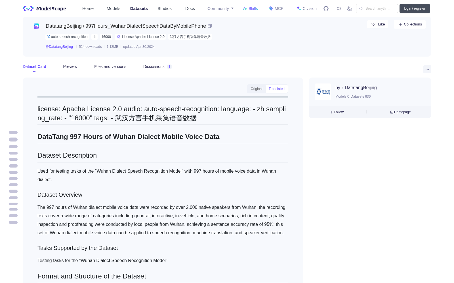Switch to the Preview tab
The height and width of the screenshot is (283, 454).
[70, 67]
